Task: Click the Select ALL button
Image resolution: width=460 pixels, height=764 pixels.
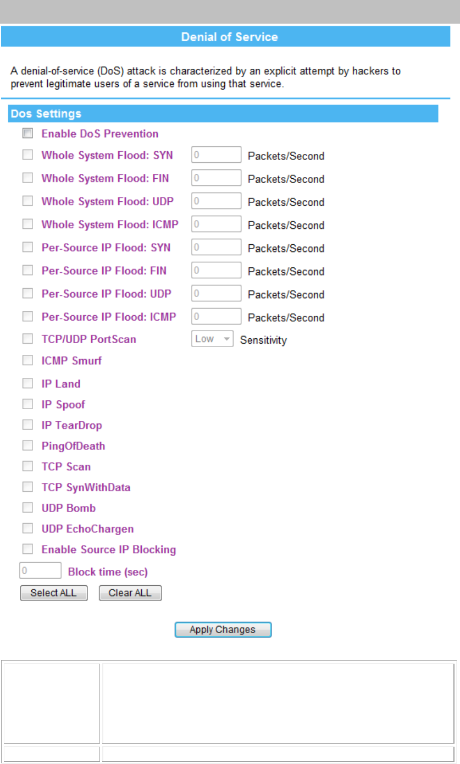Action: pos(54,593)
